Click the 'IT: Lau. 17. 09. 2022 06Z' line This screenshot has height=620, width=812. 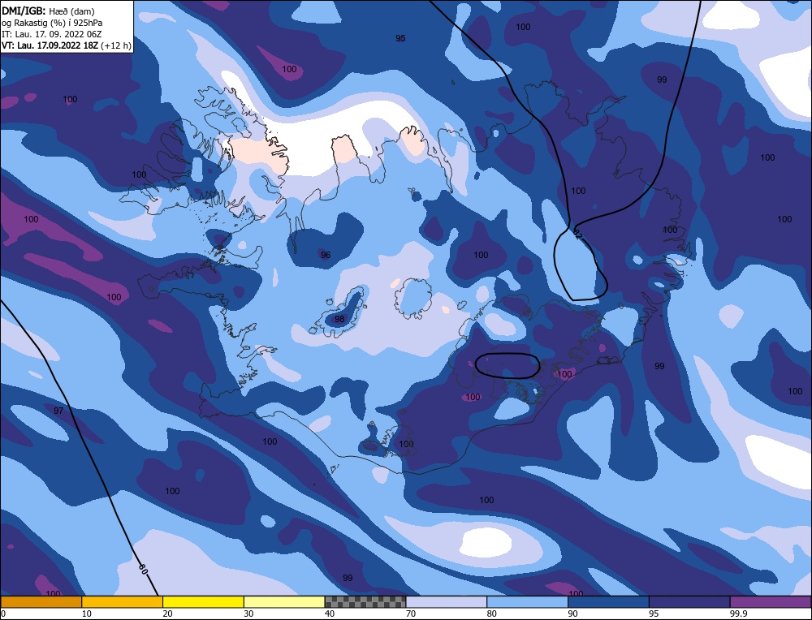[x=51, y=34]
